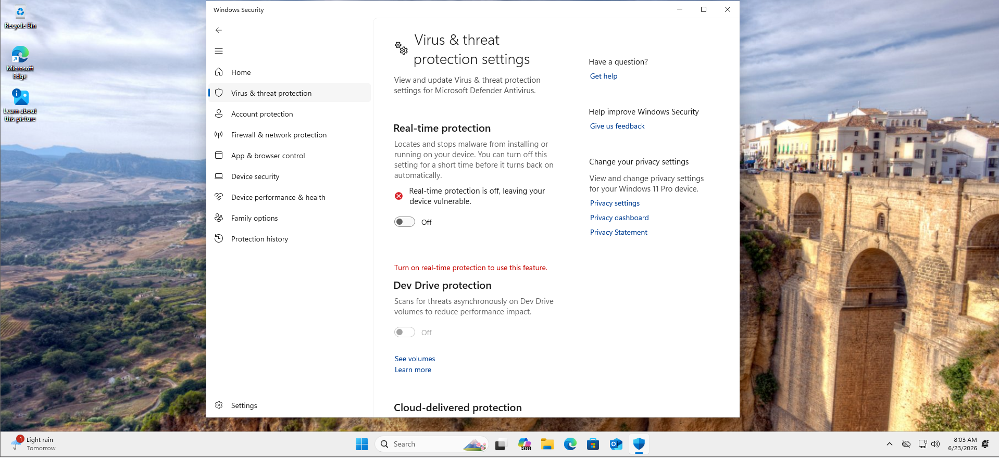The height and width of the screenshot is (458, 999).
Task: Open Settings at sidebar bottom
Action: point(290,405)
